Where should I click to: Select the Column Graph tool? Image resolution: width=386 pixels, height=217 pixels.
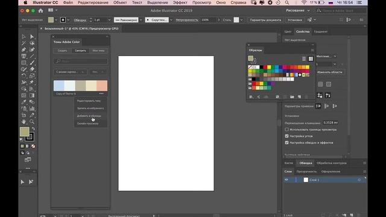click(x=32, y=108)
